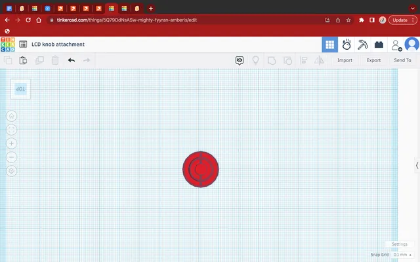The image size is (420, 262).
Task: Click the Import button
Action: pyautogui.click(x=345, y=60)
